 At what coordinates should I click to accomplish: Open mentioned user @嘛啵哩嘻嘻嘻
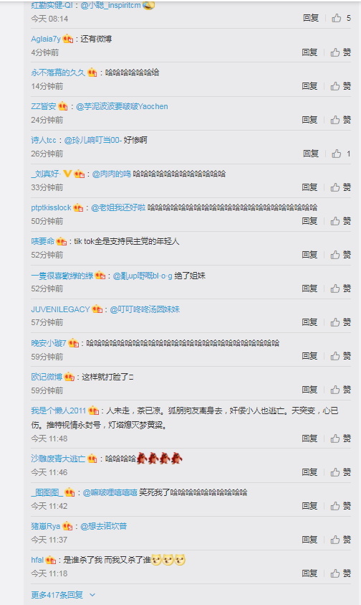coord(110,493)
